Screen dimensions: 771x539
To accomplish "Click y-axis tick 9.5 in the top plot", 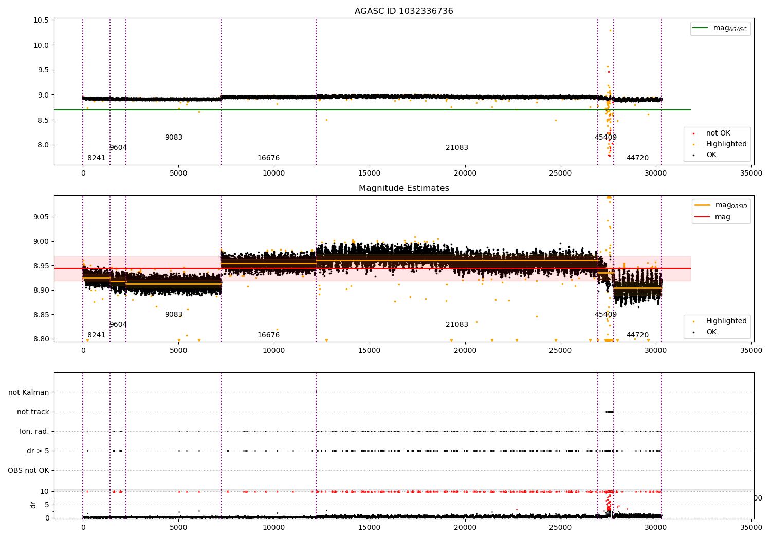I will (x=43, y=70).
